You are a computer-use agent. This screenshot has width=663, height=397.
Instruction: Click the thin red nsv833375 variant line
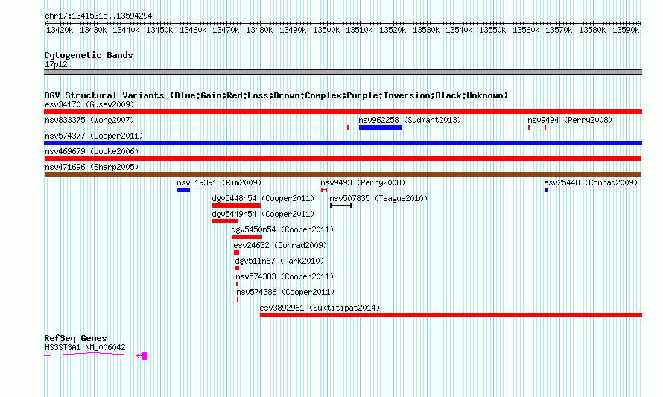196,127
